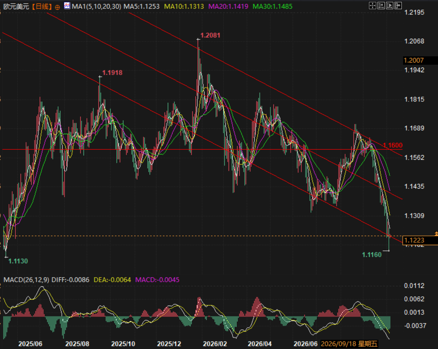Open the MA indicator chart icon
The width and height of the screenshot is (438, 349).
[67, 5]
